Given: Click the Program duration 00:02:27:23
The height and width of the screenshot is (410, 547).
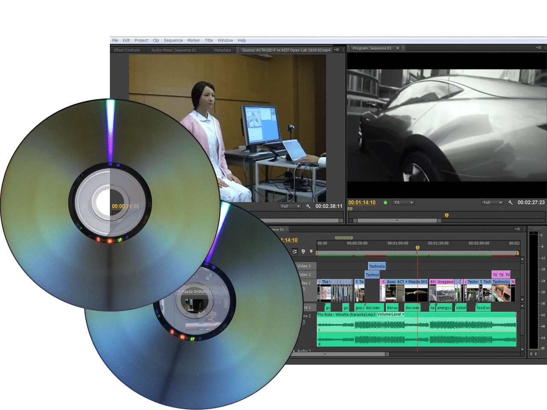Looking at the screenshot, I should 531,202.
